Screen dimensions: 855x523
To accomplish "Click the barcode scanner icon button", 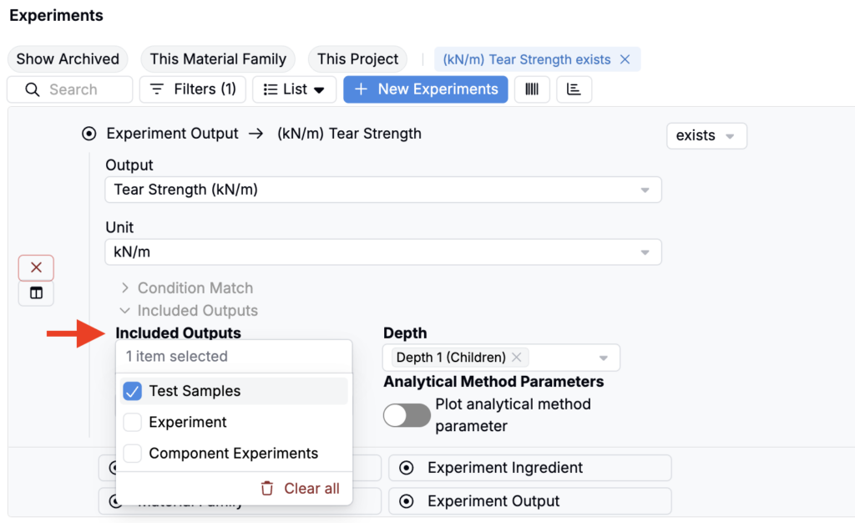I will click(532, 89).
